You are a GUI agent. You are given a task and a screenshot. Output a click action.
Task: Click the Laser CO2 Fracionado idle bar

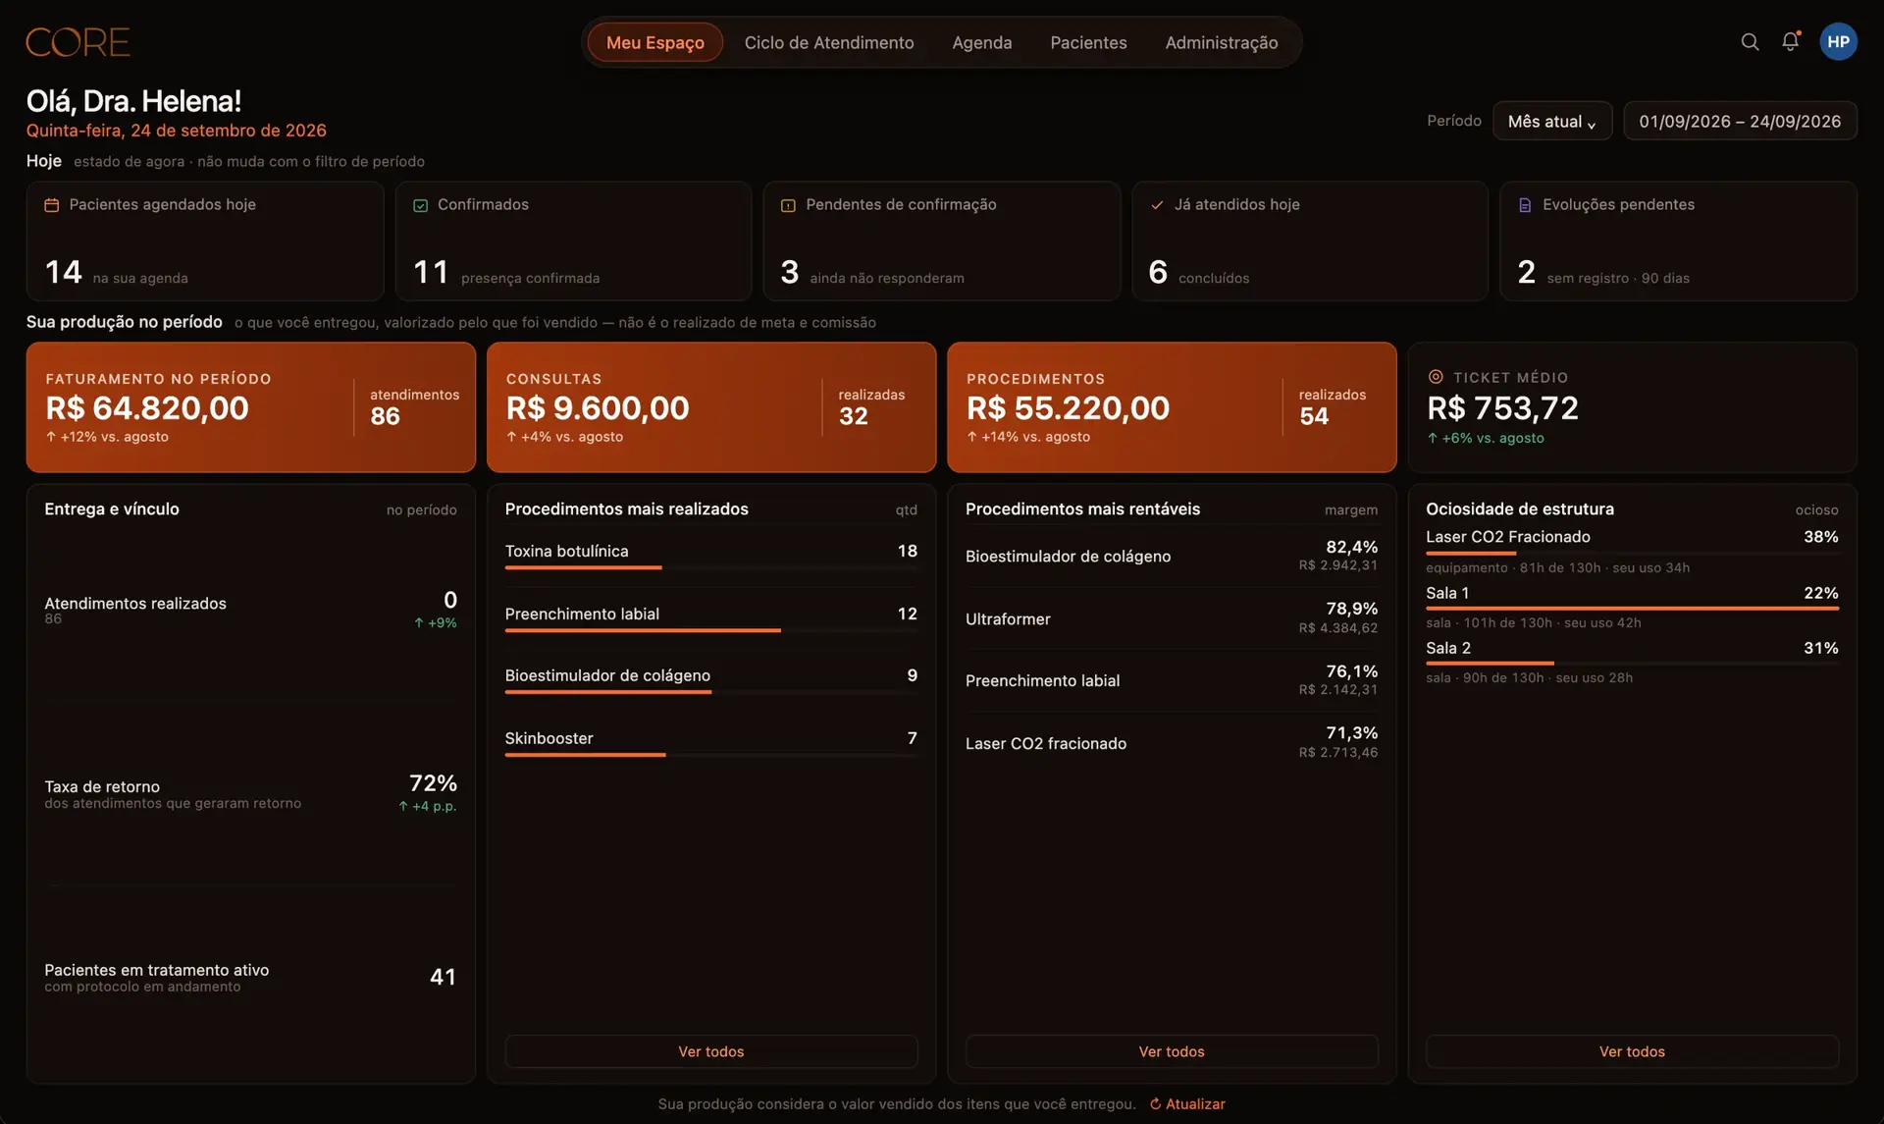coord(1632,554)
